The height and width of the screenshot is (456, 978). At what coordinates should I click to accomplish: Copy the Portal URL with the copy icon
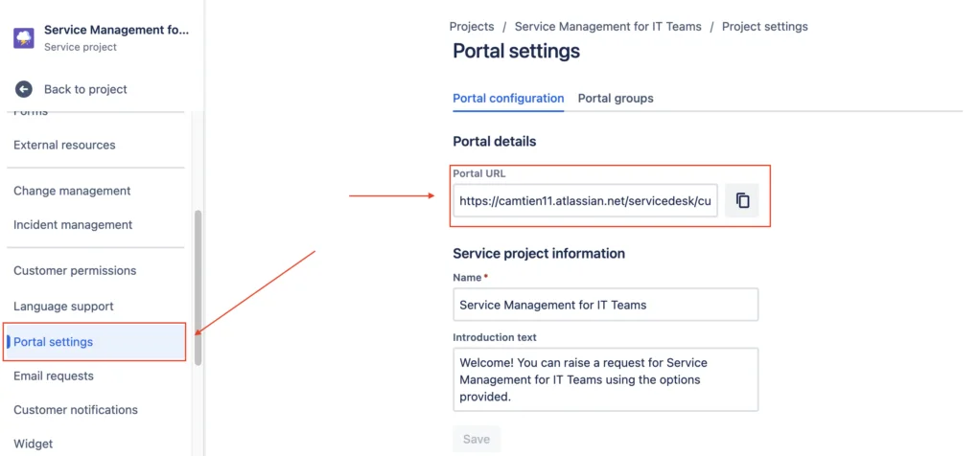click(x=742, y=200)
